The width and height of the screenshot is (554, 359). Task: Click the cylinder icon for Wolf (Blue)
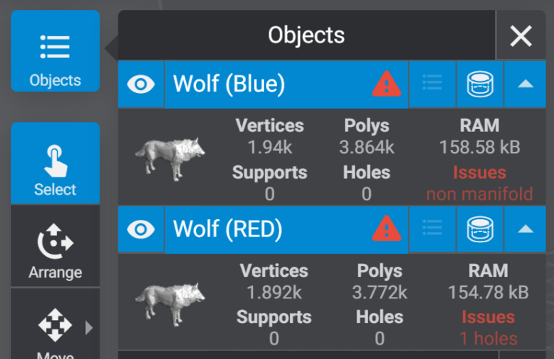(x=480, y=84)
